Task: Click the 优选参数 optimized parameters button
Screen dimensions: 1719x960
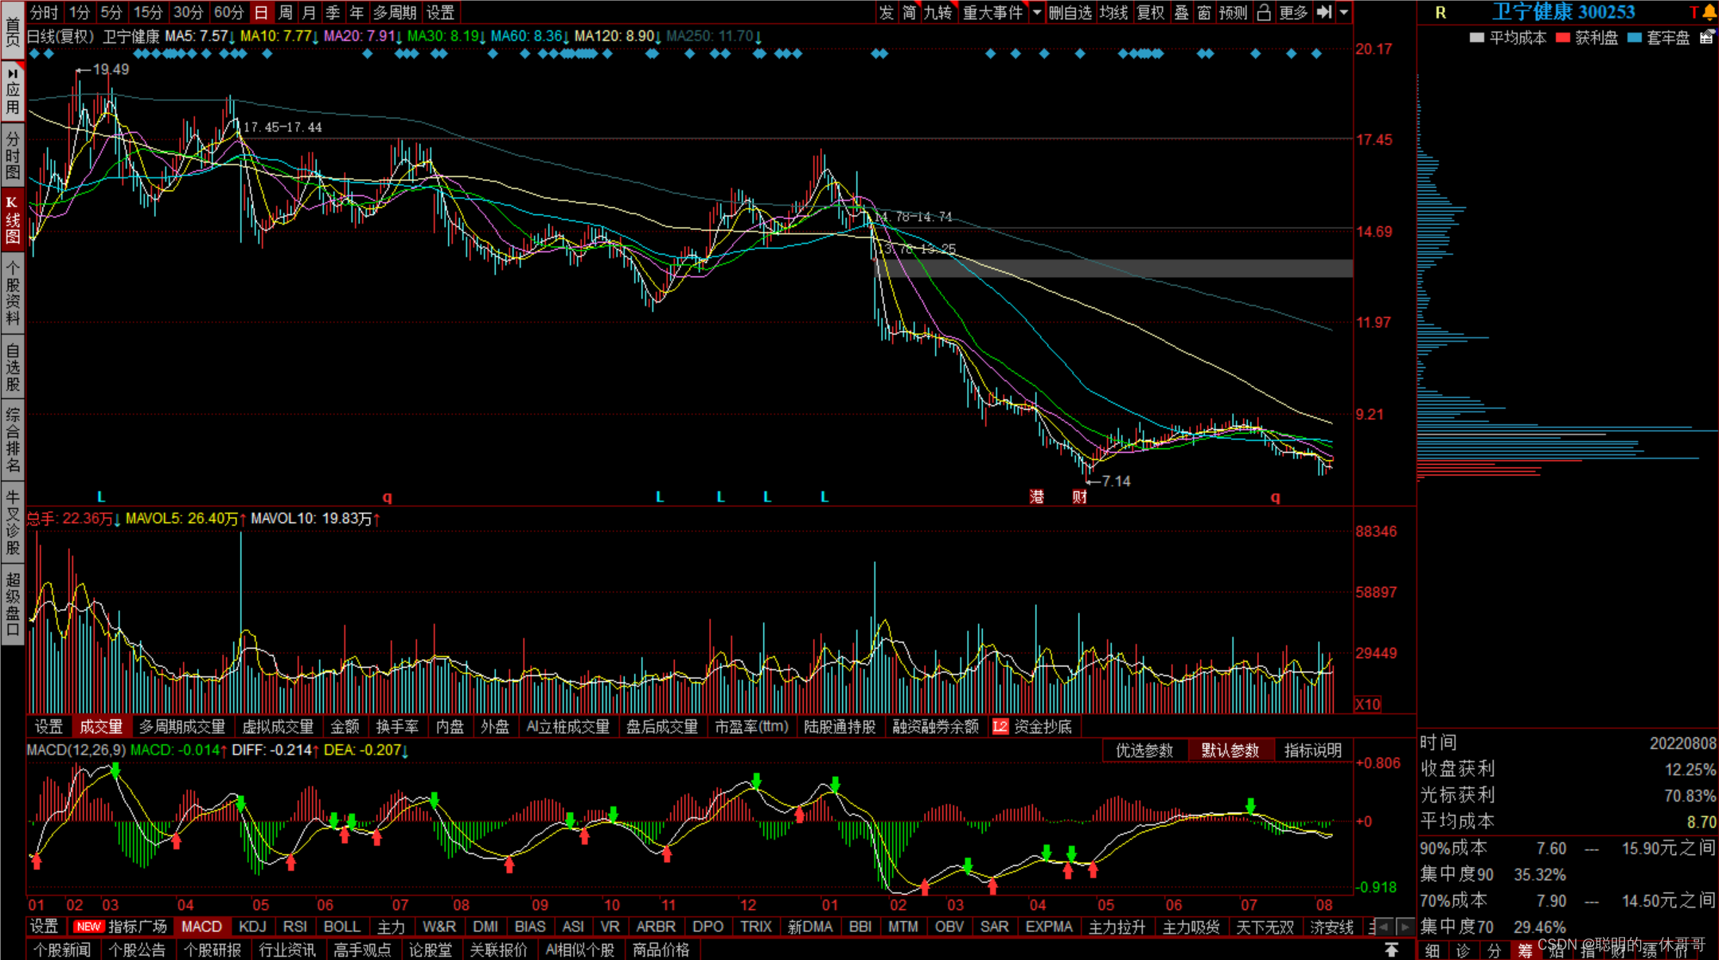Action: (x=1144, y=750)
